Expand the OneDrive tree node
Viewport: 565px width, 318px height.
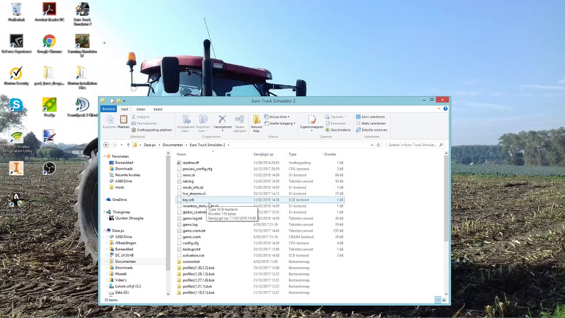coord(105,200)
